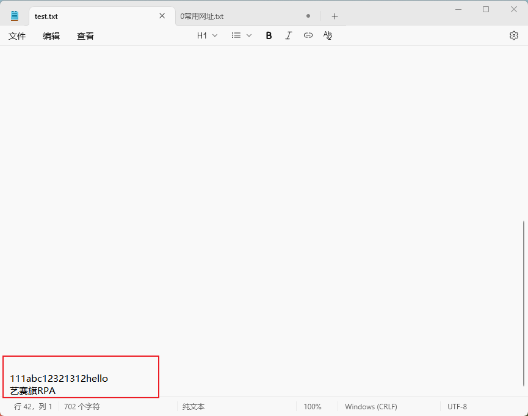Place cursor in the line 111abc12321312hello

(59, 379)
